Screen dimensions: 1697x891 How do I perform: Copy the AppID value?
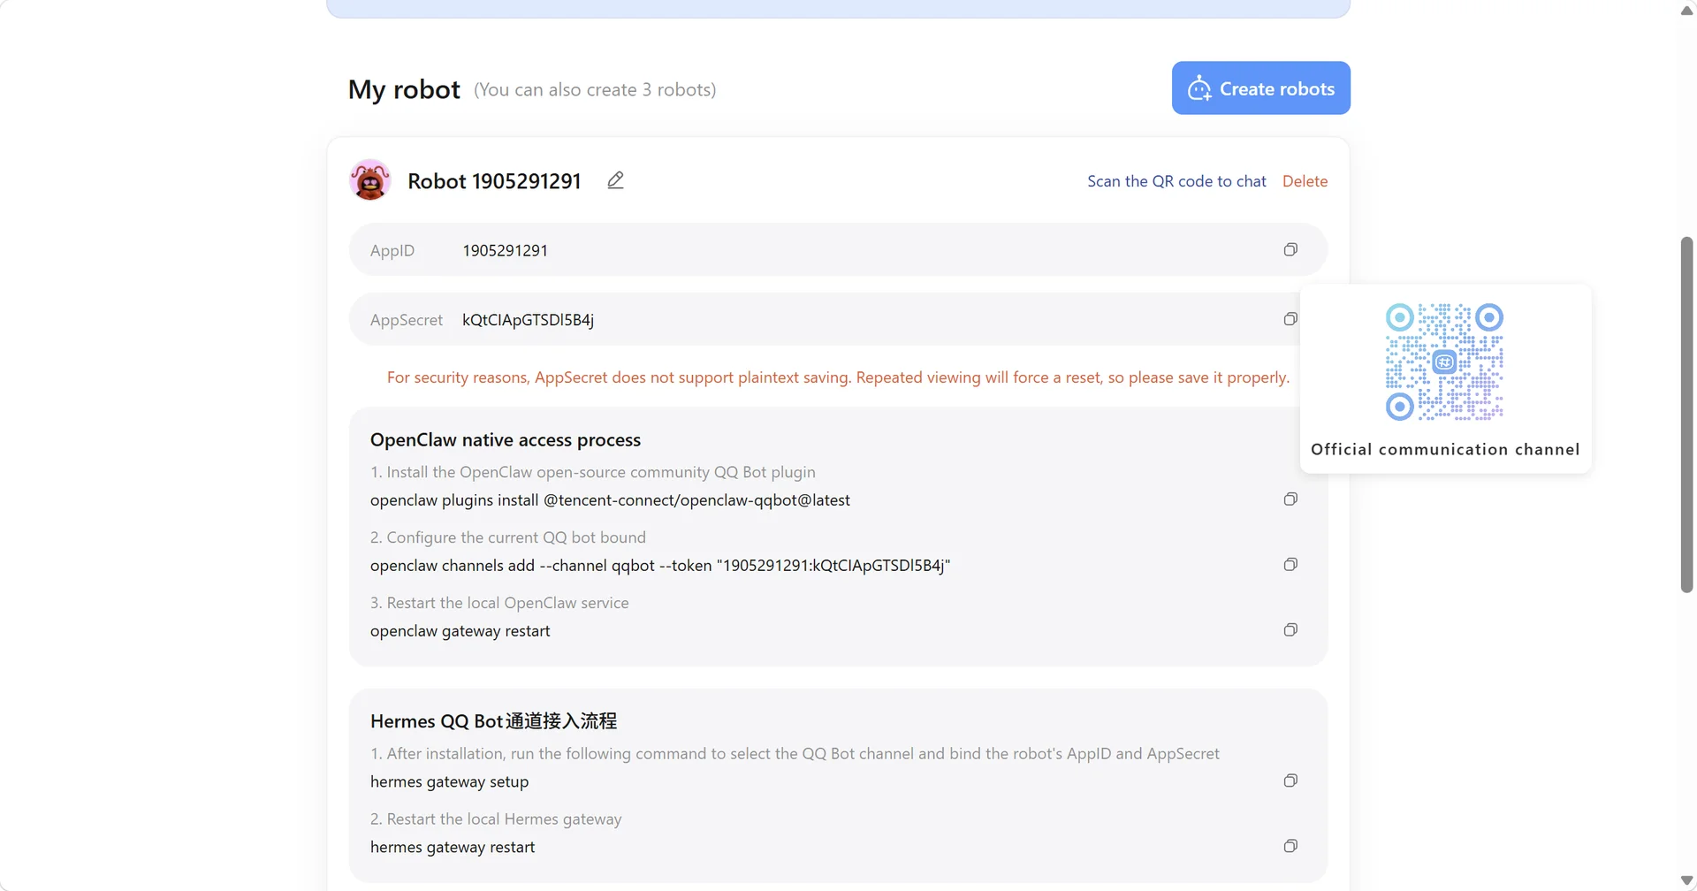[1290, 250]
